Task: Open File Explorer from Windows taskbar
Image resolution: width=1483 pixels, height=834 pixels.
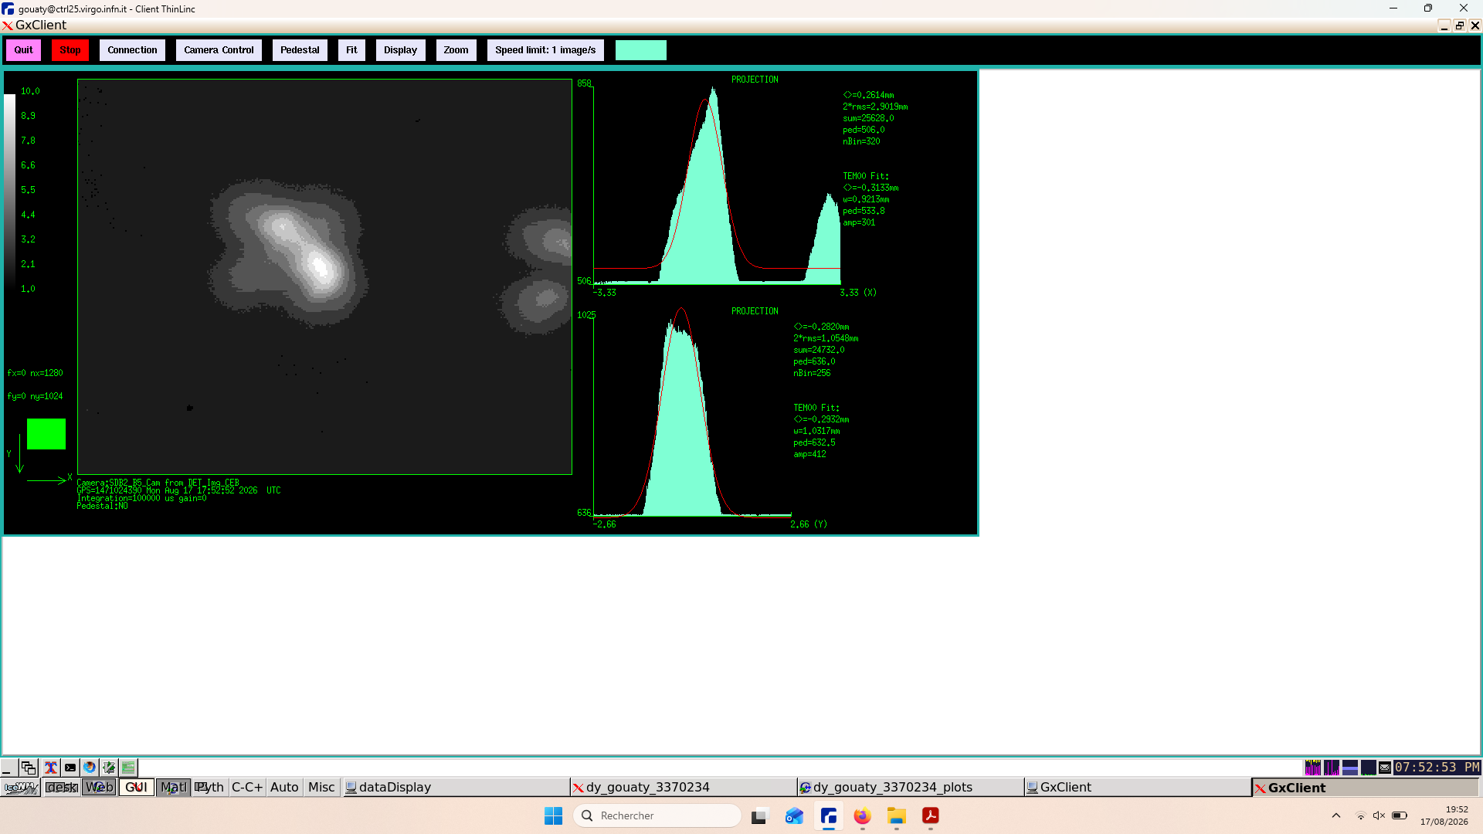Action: coord(896,815)
